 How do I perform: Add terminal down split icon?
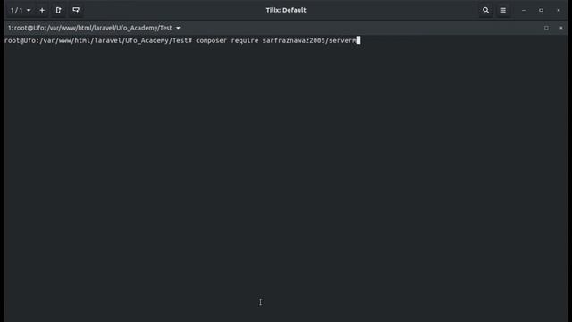tap(76, 10)
